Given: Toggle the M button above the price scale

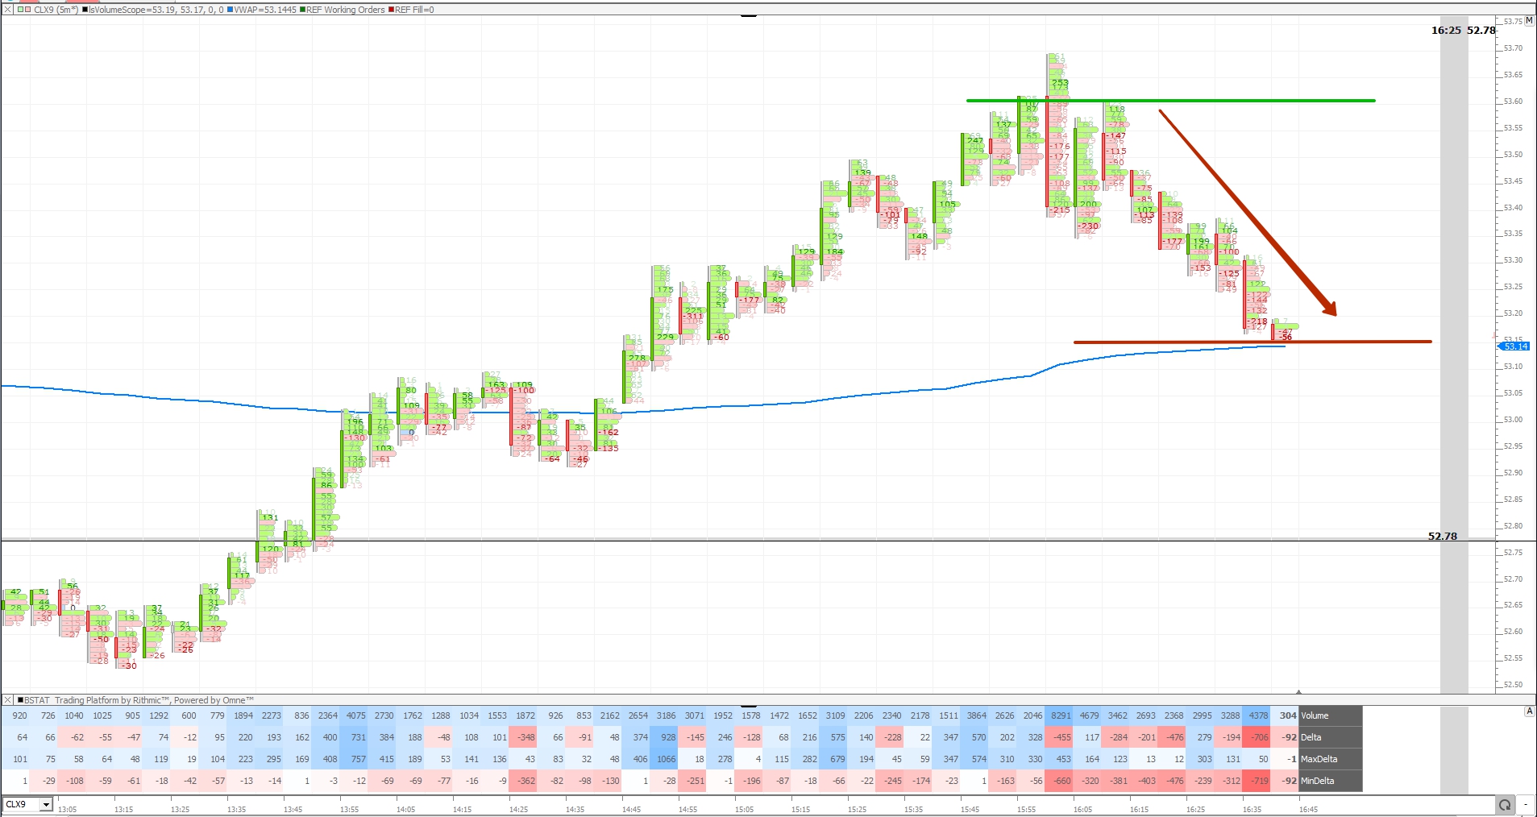Looking at the screenshot, I should (1529, 20).
